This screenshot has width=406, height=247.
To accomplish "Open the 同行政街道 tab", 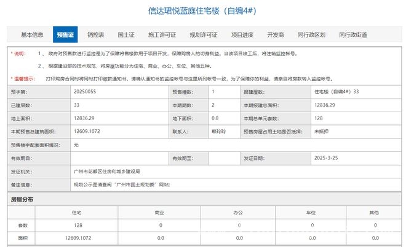I will [x=353, y=35].
